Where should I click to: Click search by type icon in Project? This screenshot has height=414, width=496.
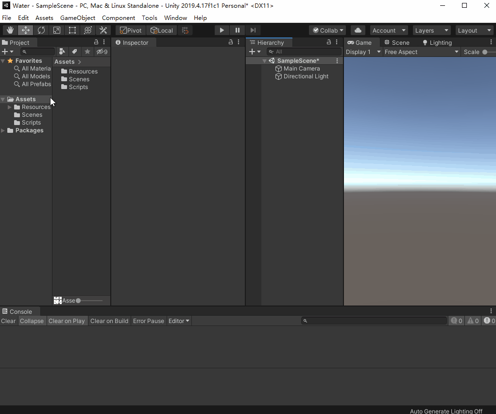(62, 51)
